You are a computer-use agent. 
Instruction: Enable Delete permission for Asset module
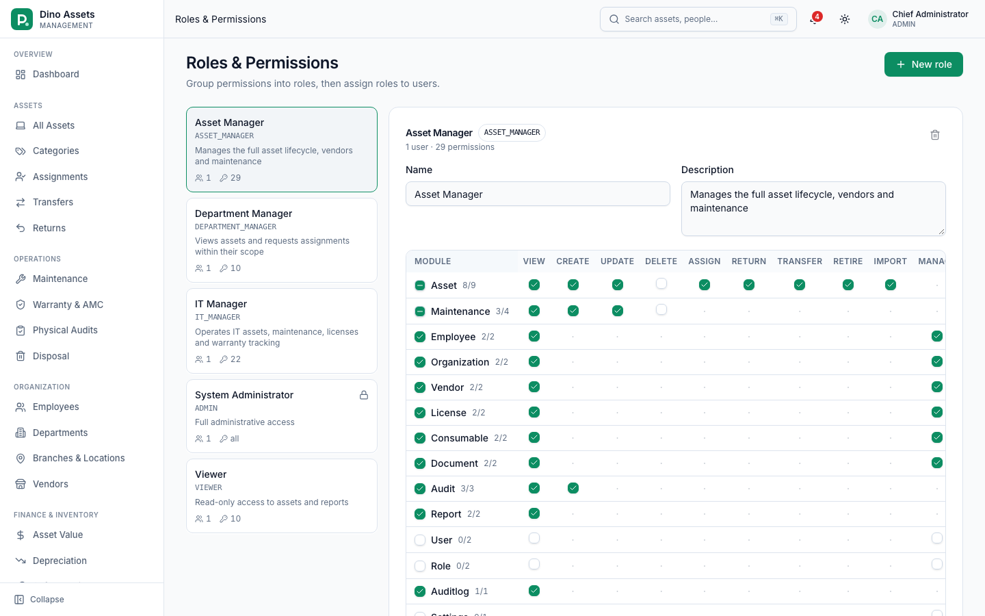pos(661,283)
